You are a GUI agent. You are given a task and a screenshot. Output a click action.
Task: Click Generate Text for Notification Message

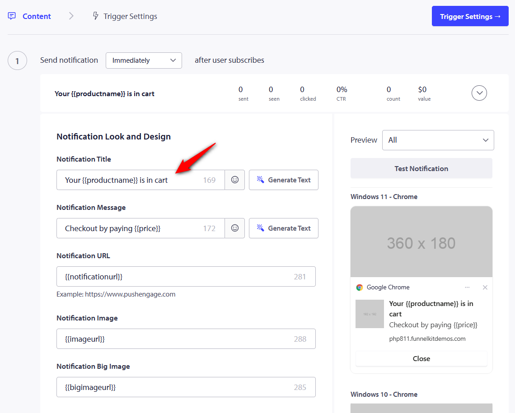coord(283,228)
